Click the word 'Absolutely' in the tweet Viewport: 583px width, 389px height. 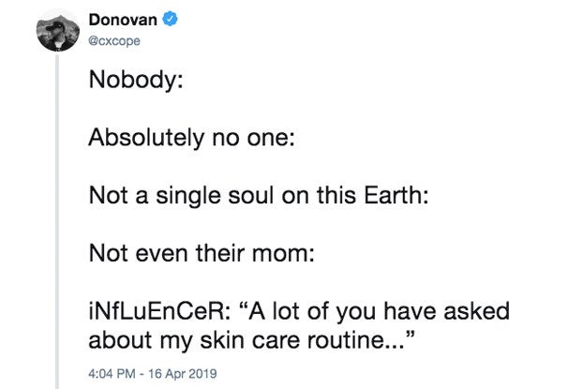(x=146, y=138)
